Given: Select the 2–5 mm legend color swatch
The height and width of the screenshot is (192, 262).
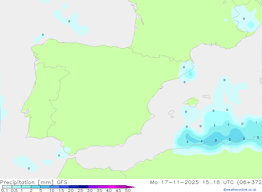Looking at the screenshot, I should 36,187.
